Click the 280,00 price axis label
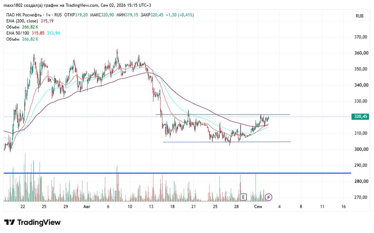 point(361,181)
